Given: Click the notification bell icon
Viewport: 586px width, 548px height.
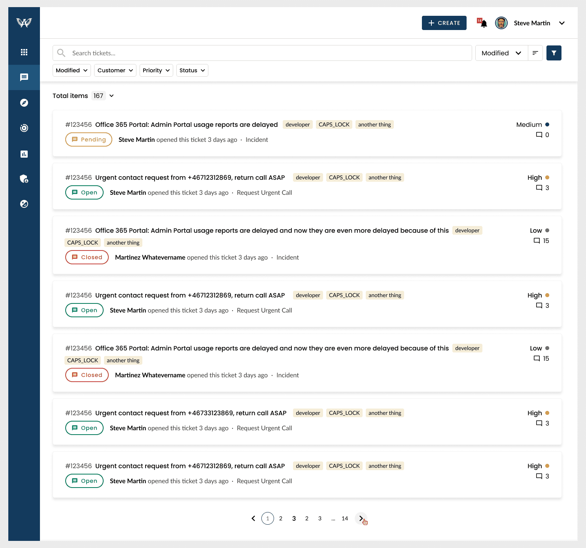Looking at the screenshot, I should (484, 24).
